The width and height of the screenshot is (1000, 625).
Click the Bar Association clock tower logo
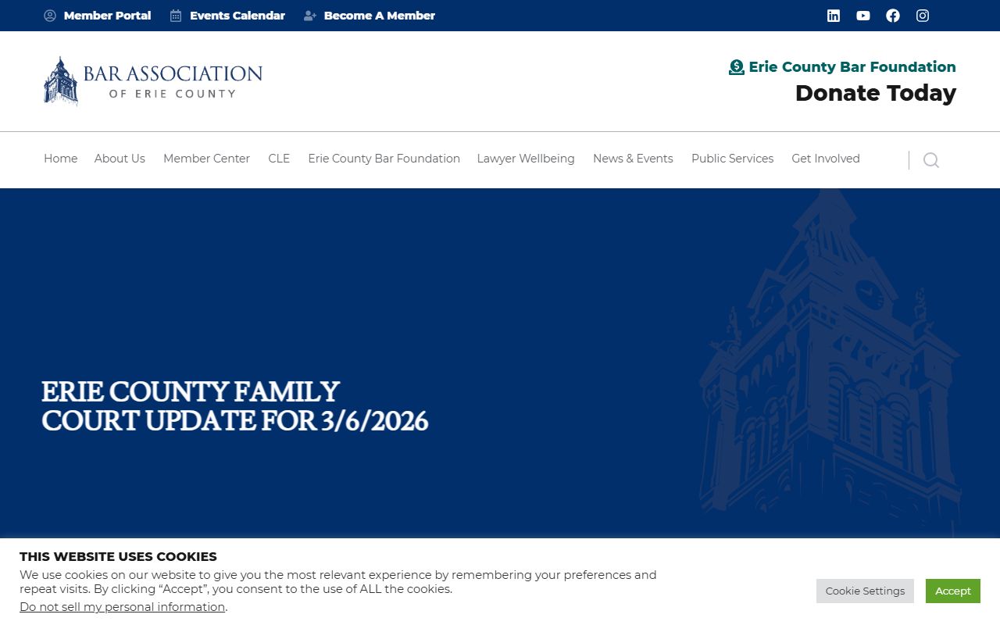pos(61,80)
